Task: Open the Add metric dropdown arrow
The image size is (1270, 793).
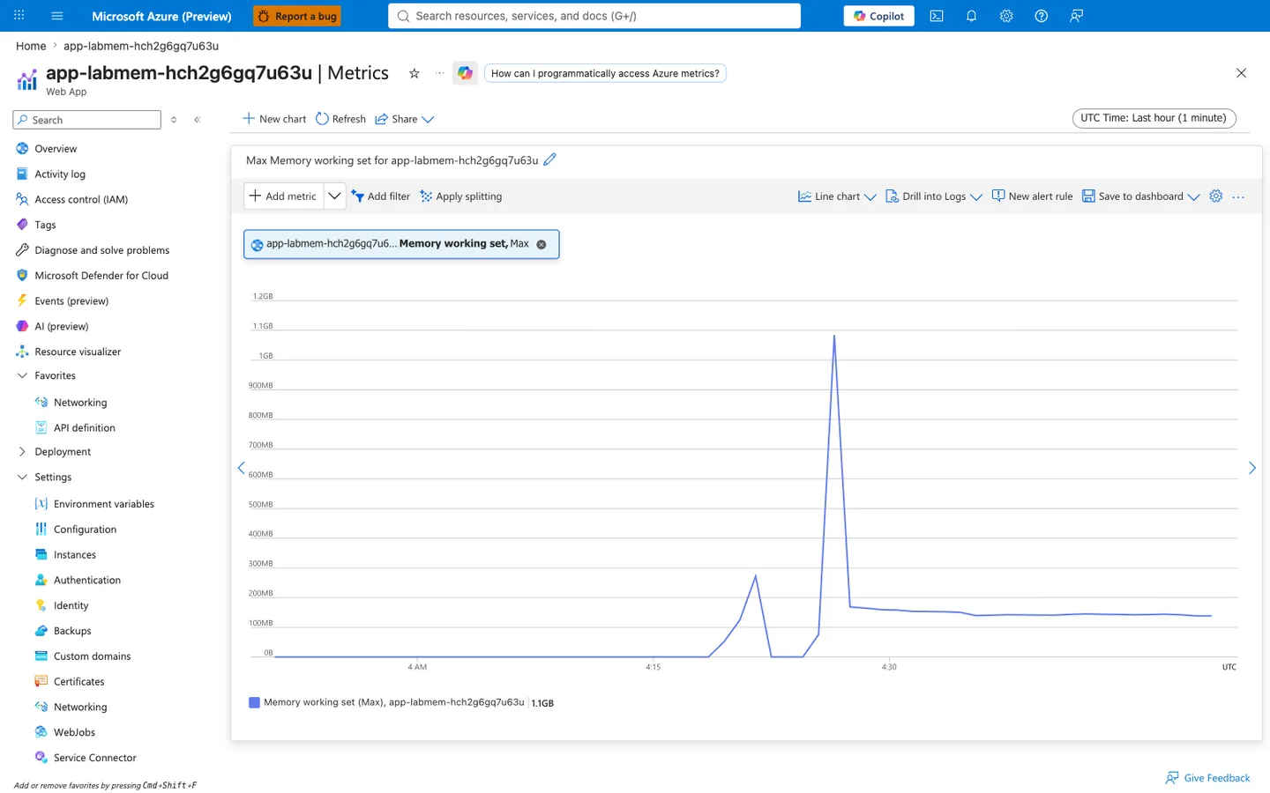Action: [334, 196]
